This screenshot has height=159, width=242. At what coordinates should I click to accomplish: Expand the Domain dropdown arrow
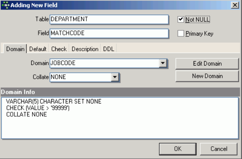[163, 63]
